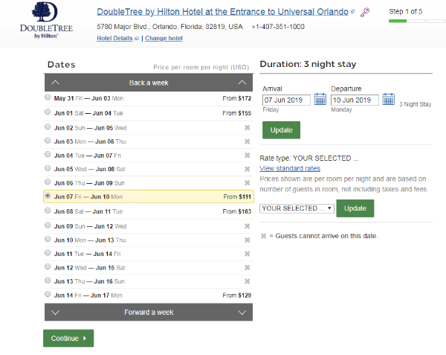Viewport: 446px width, 355px height.
Task: Click the DoubleTree by Hilton logo
Action: pyautogui.click(x=46, y=20)
